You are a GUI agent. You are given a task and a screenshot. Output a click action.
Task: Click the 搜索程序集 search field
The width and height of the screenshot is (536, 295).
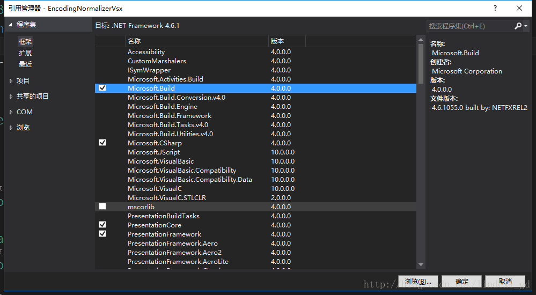[470, 26]
